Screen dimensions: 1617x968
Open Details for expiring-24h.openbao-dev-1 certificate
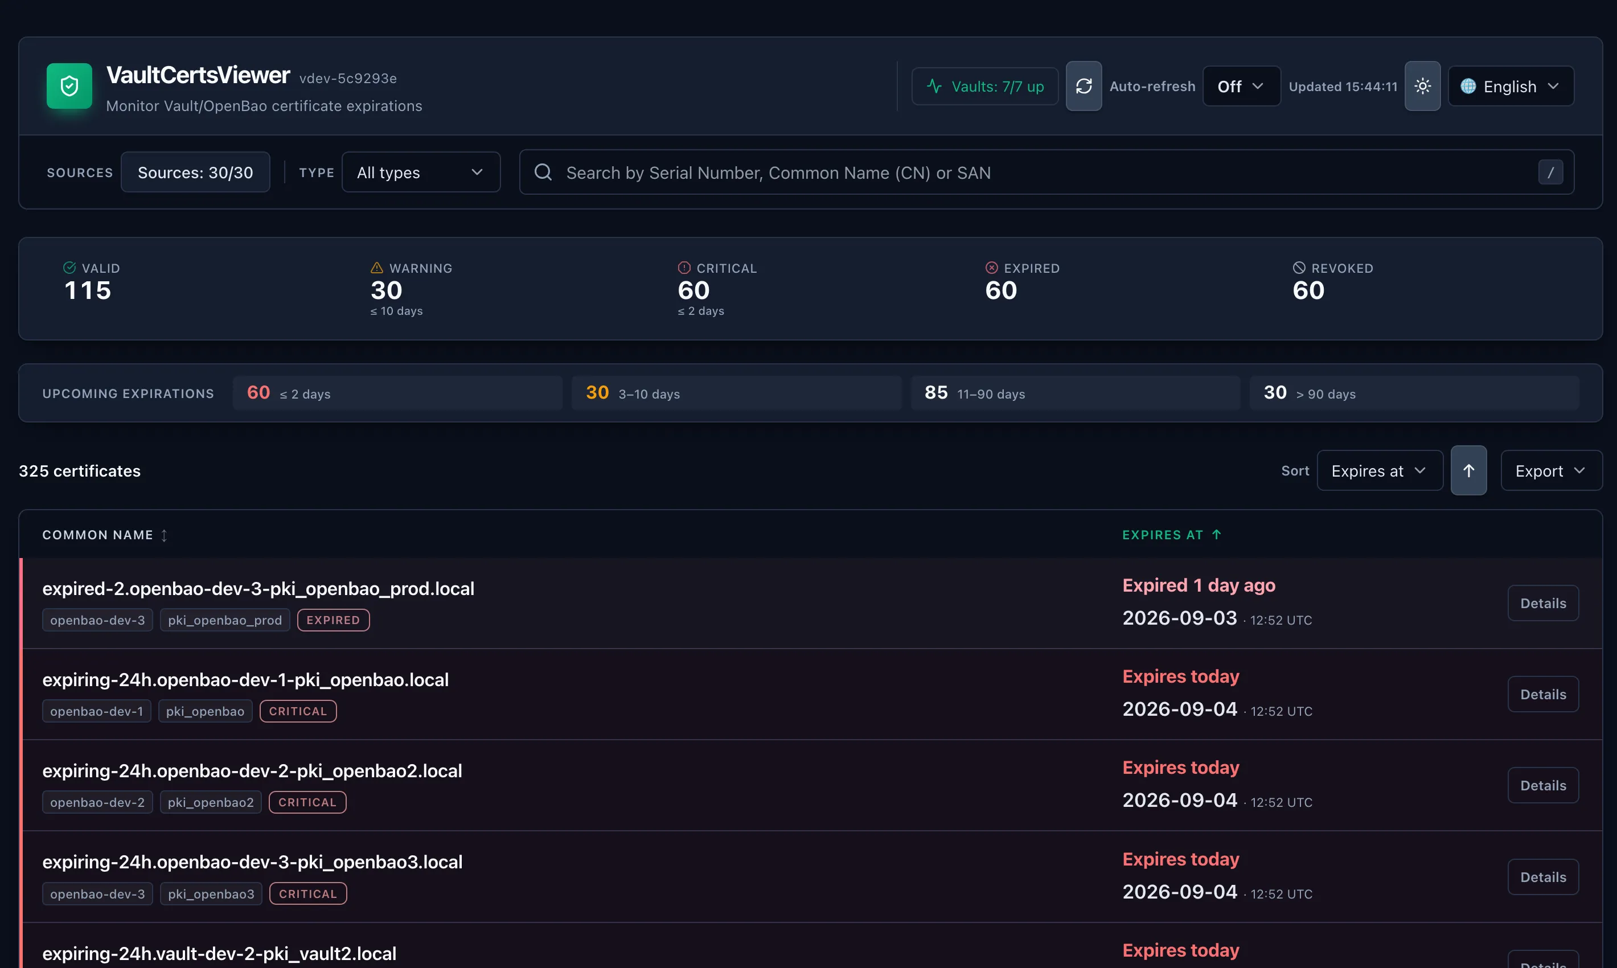(x=1542, y=694)
